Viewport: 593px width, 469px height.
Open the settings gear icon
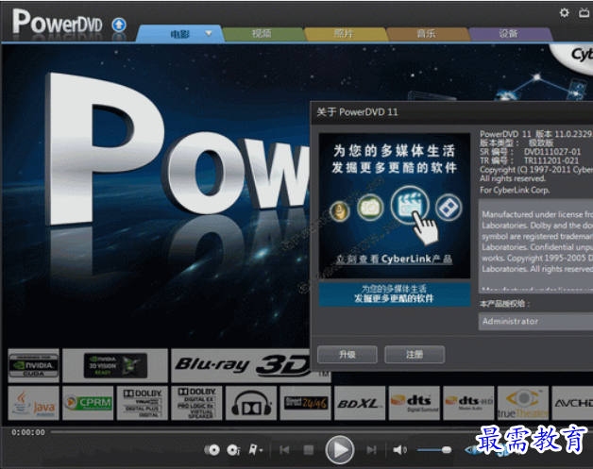(564, 13)
